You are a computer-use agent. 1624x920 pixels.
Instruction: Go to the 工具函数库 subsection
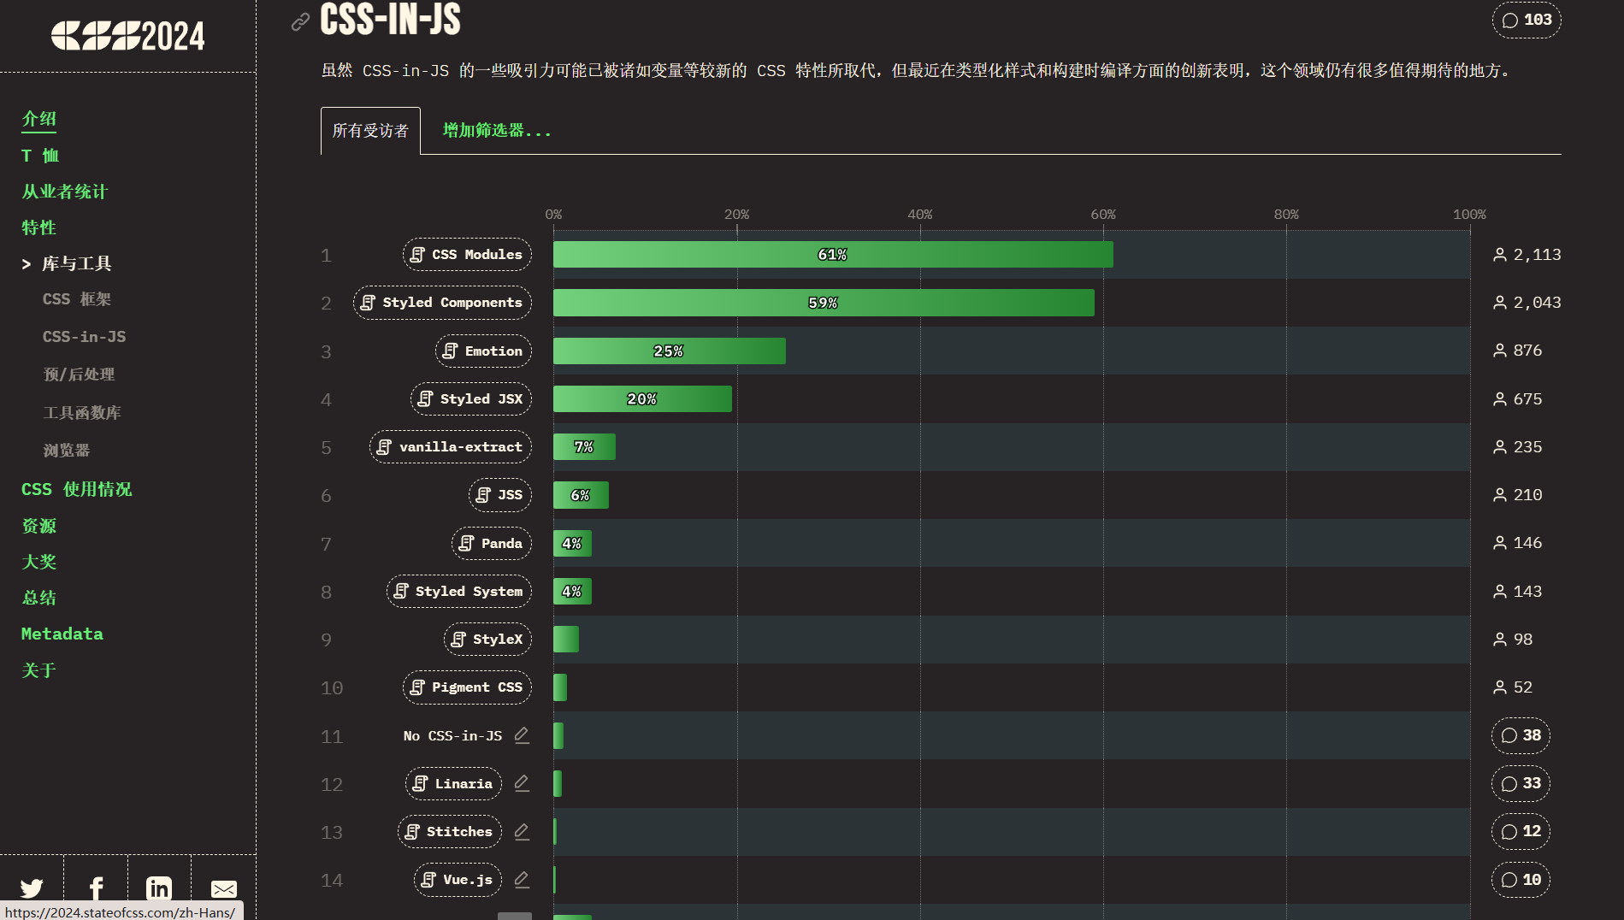(82, 413)
